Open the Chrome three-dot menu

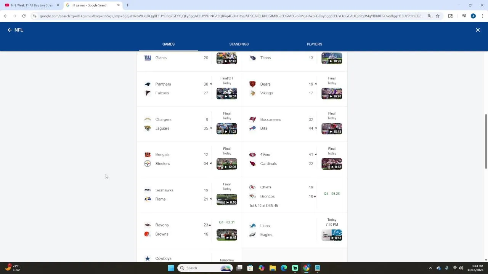coord(482,16)
